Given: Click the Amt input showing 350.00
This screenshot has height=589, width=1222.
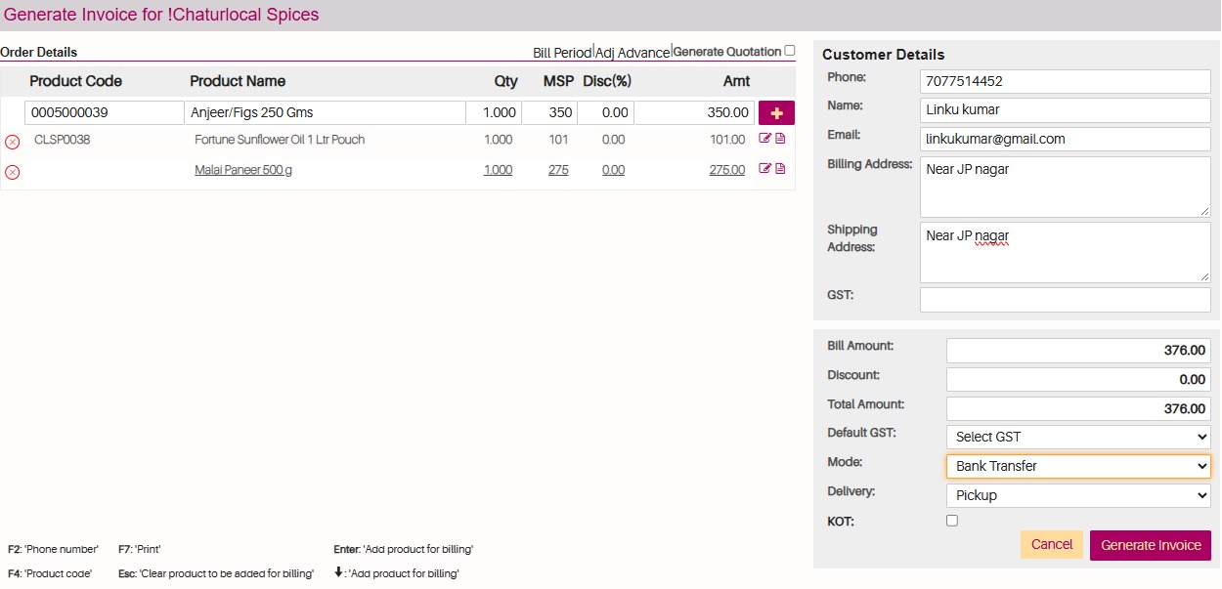Looking at the screenshot, I should tap(694, 112).
